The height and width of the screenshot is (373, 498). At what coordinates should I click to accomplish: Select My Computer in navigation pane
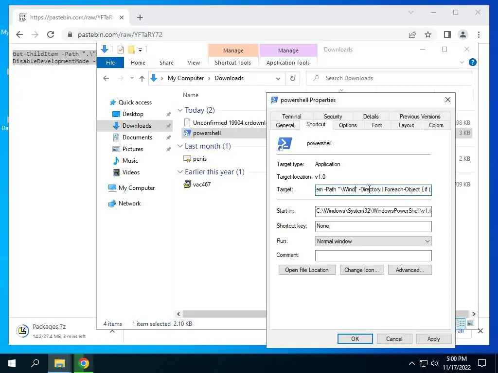[137, 188]
